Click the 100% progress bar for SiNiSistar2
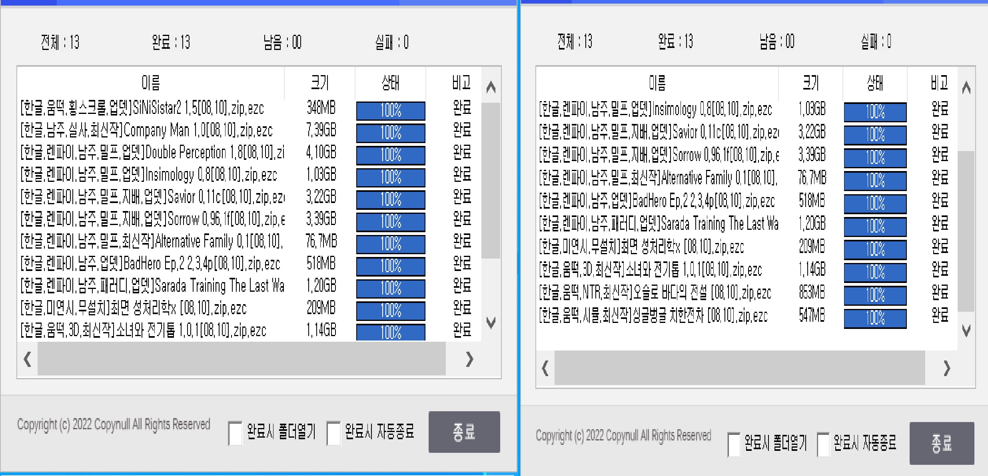This screenshot has height=476, width=988. point(390,111)
